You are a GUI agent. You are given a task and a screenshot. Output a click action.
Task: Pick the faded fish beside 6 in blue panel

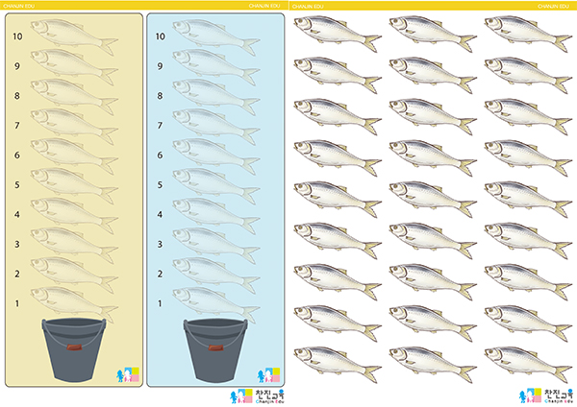point(216,156)
